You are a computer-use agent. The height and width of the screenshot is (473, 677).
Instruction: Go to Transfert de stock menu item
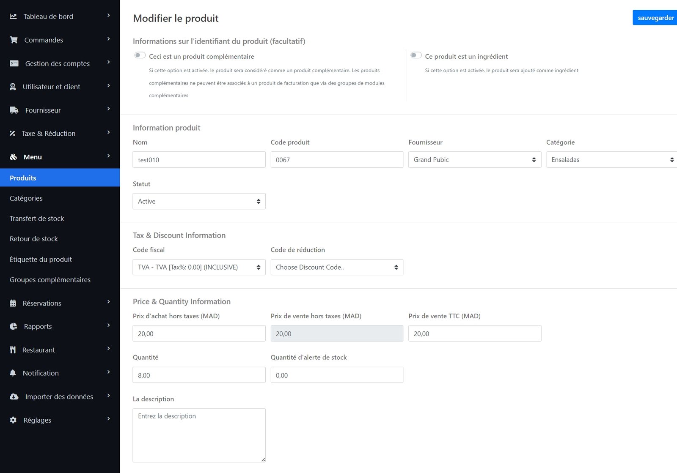[x=37, y=219]
